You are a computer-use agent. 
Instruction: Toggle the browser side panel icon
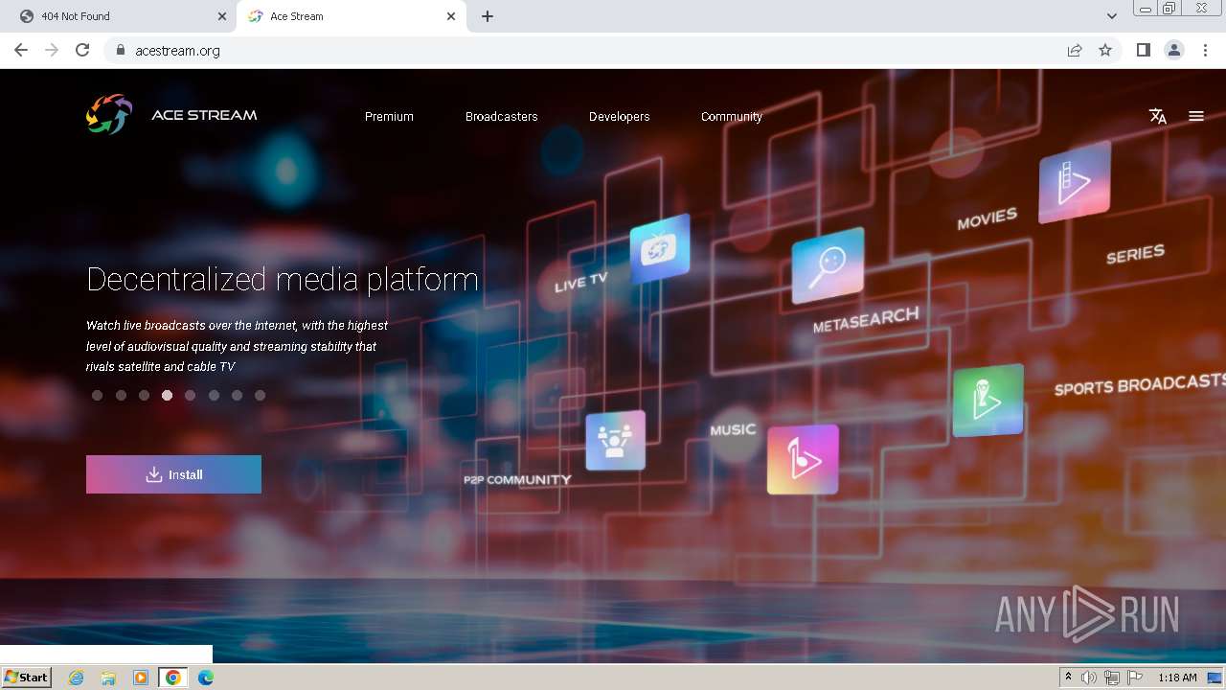coord(1144,50)
